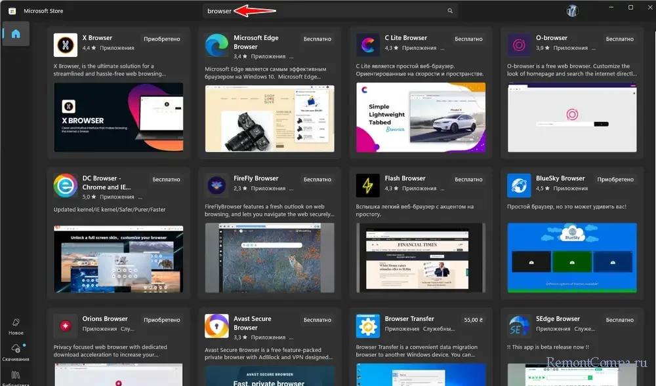This screenshot has height=386, width=656.
Task: Open the user profile avatar
Action: pyautogui.click(x=572, y=11)
